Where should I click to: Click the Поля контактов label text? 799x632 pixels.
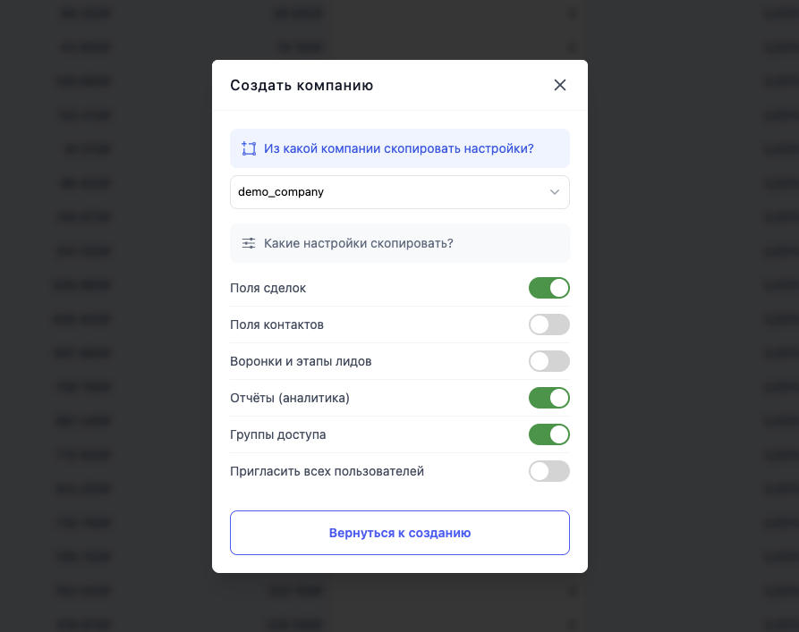(276, 324)
